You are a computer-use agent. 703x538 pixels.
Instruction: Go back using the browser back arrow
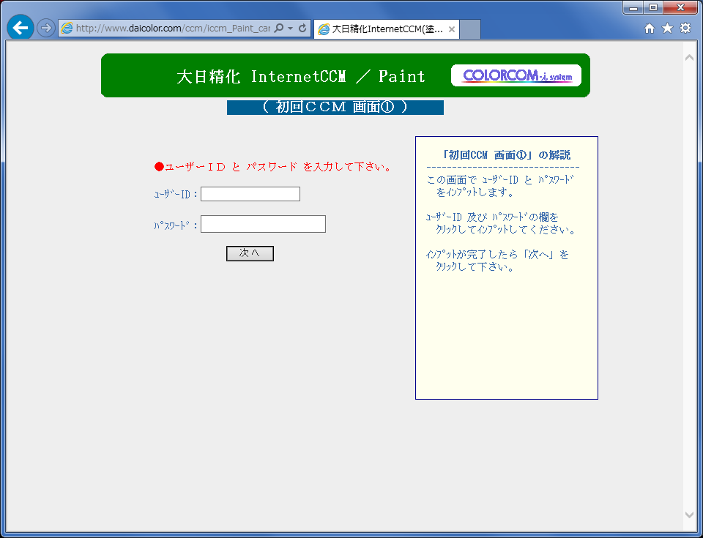point(21,28)
